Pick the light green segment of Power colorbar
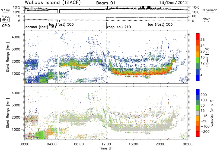The width and height of the screenshot is (217, 150). (x=198, y=60)
